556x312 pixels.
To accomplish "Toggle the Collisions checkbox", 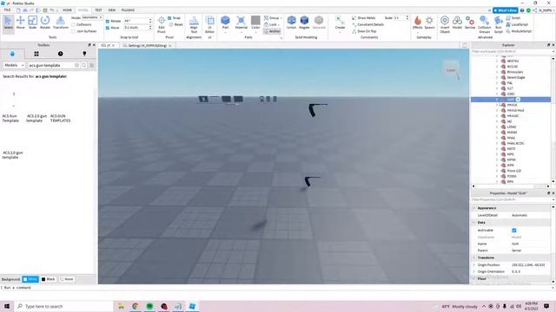I will click(x=73, y=25).
